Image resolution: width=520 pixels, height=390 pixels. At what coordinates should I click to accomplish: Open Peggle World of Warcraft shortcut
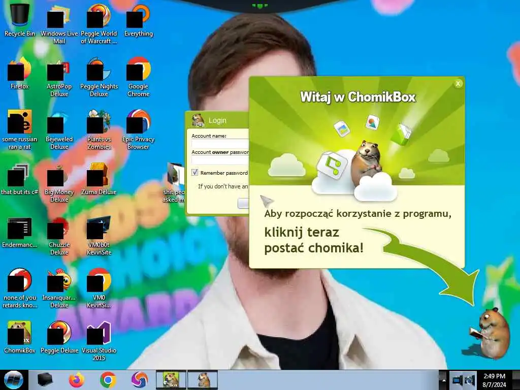[99, 23]
